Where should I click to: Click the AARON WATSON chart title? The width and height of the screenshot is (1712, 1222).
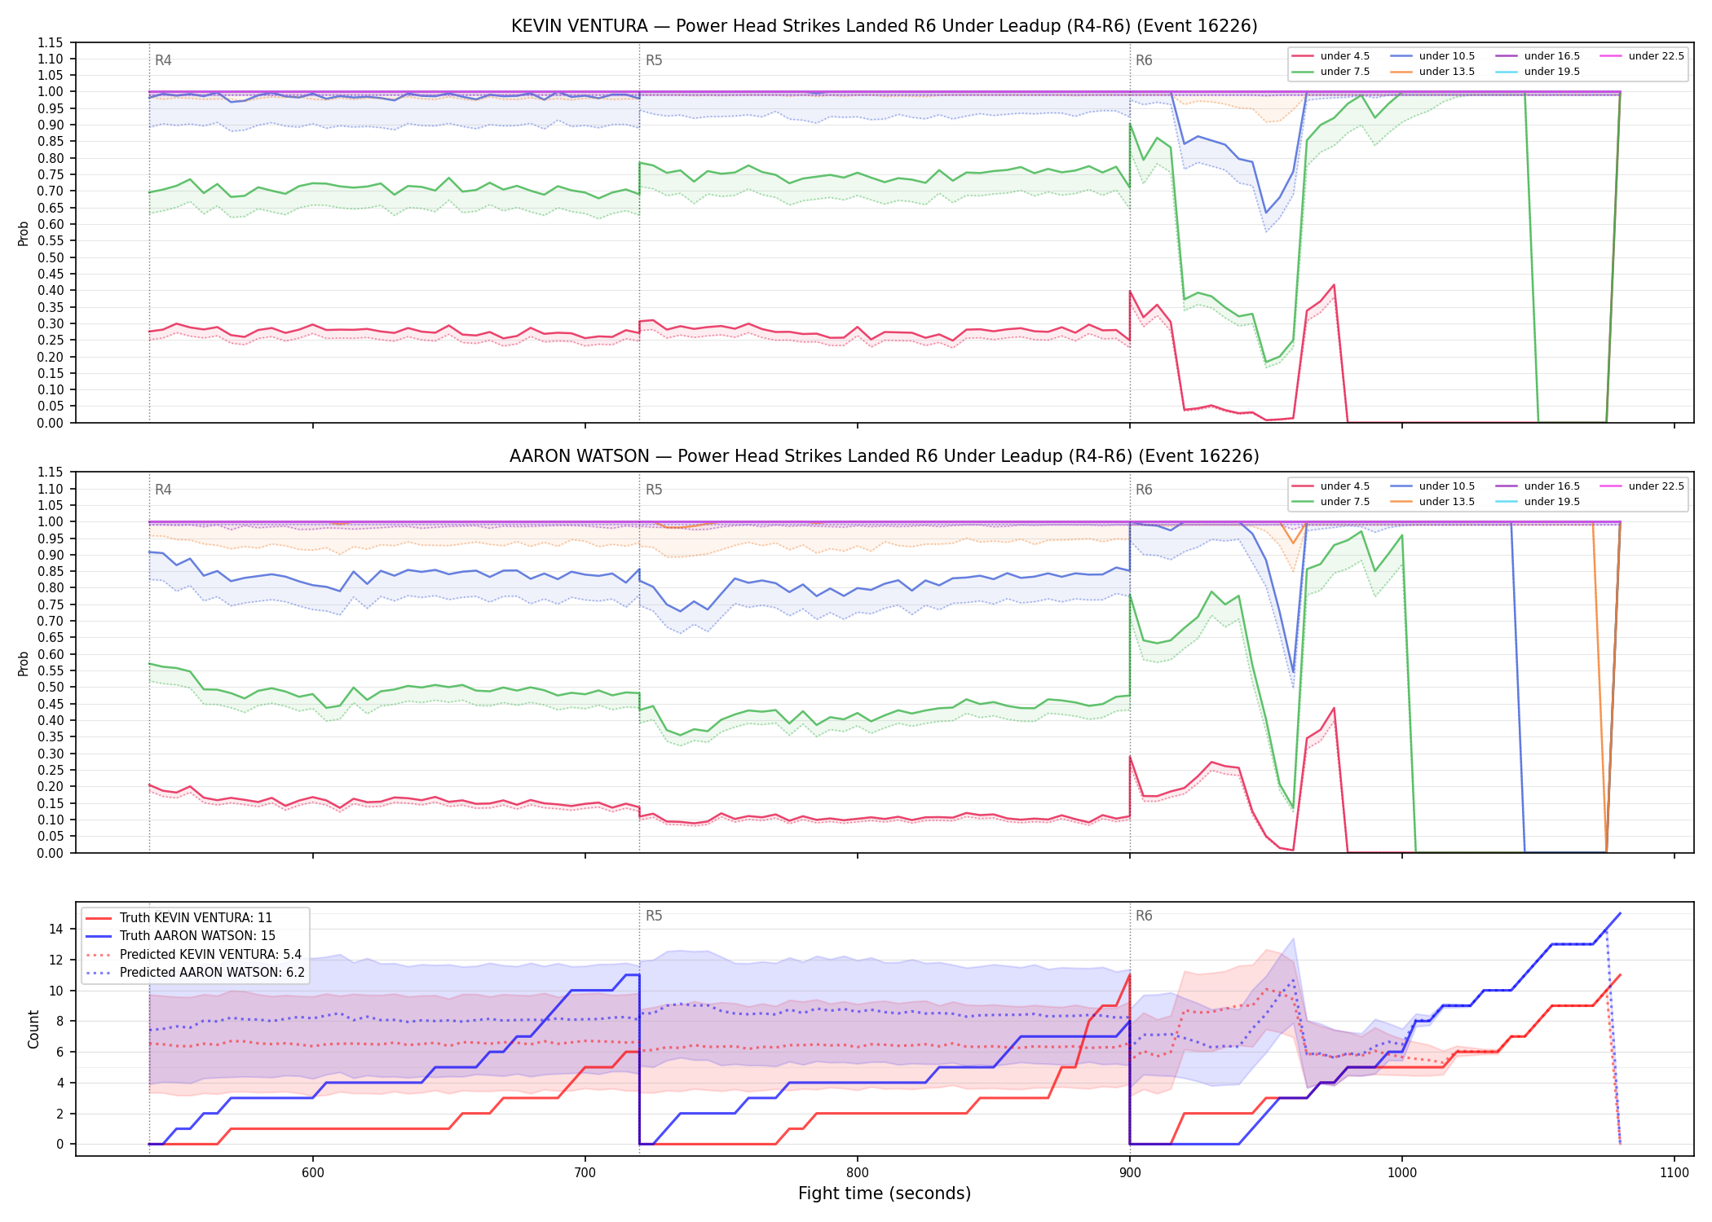tap(884, 456)
